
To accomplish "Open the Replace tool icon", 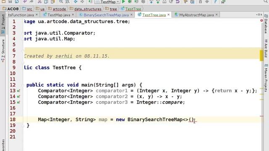I will 67,2.
